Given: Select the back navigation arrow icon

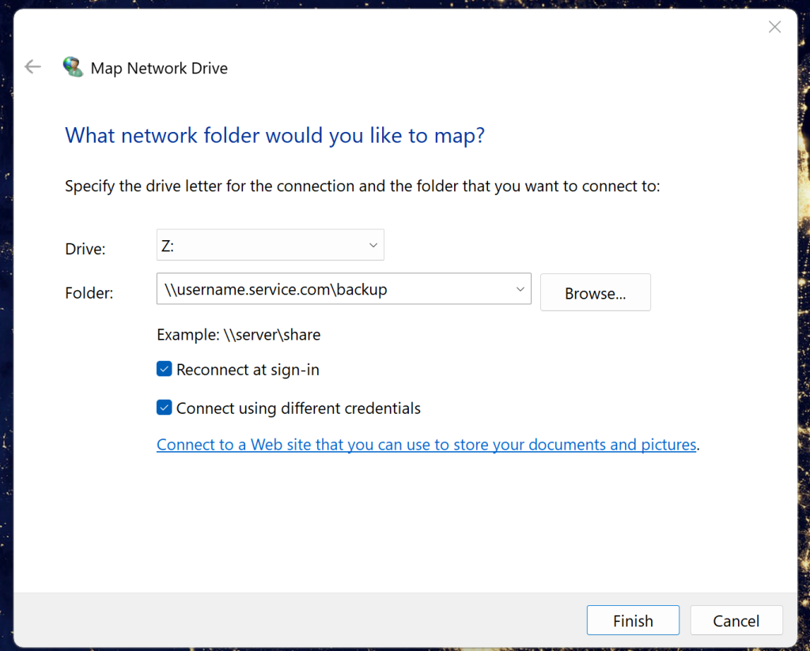Looking at the screenshot, I should (x=32, y=66).
